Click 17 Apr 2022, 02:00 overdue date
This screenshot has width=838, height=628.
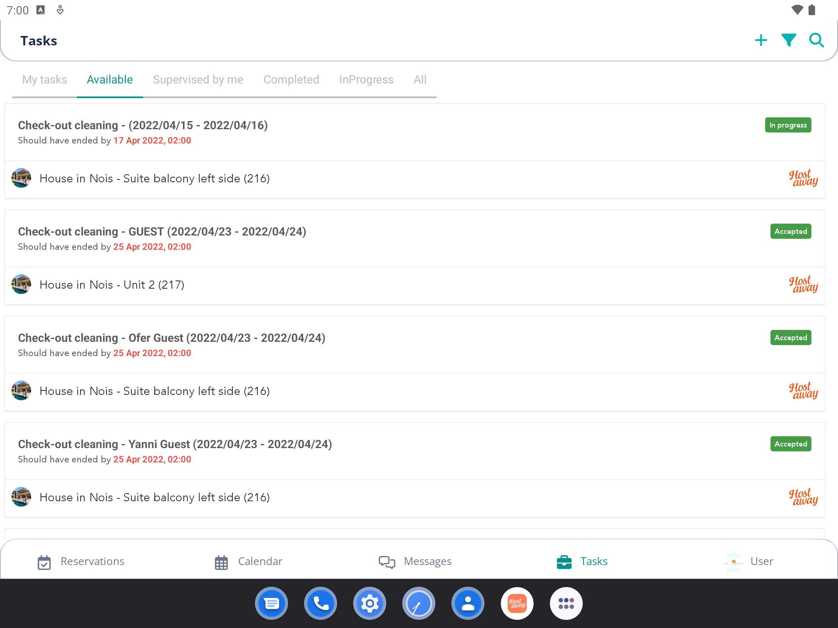(152, 141)
